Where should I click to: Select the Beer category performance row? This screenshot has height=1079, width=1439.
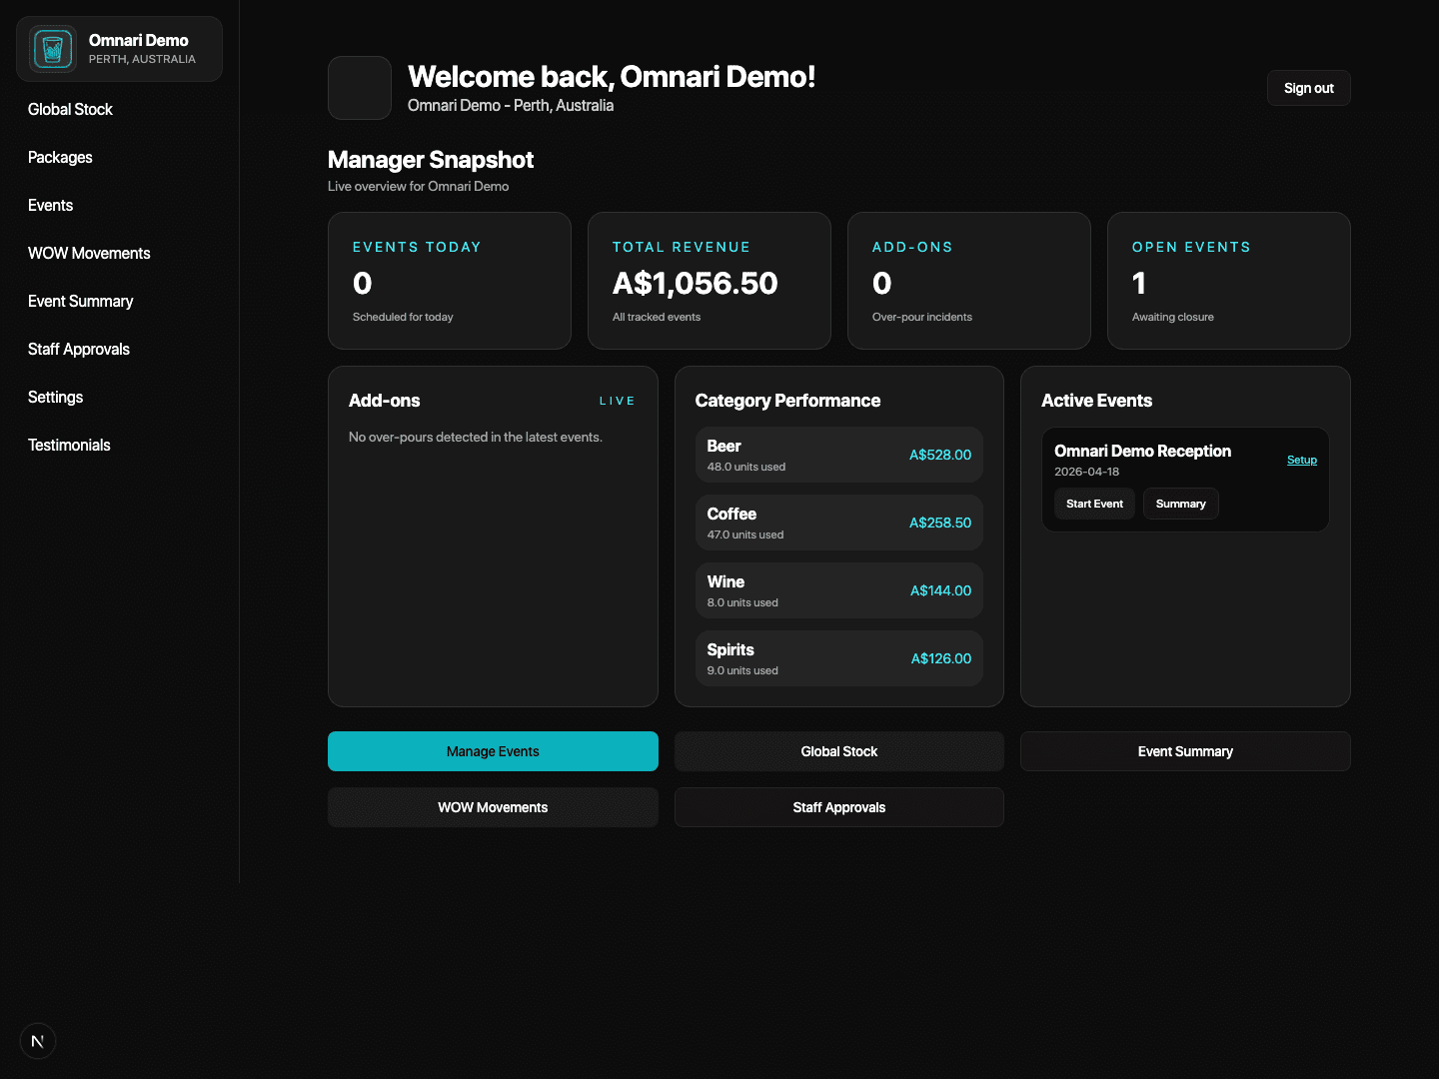838,455
